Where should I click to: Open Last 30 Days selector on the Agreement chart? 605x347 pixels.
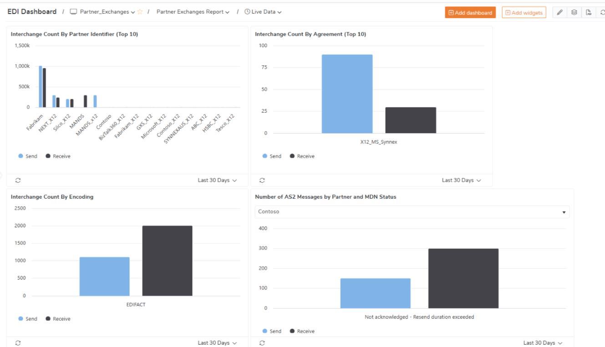[x=461, y=180]
